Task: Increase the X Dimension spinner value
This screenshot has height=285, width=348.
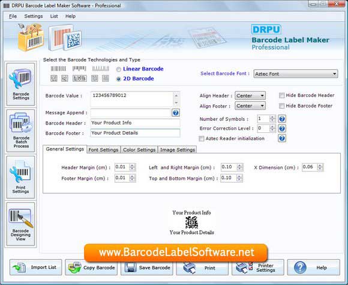Action: pyautogui.click(x=320, y=165)
